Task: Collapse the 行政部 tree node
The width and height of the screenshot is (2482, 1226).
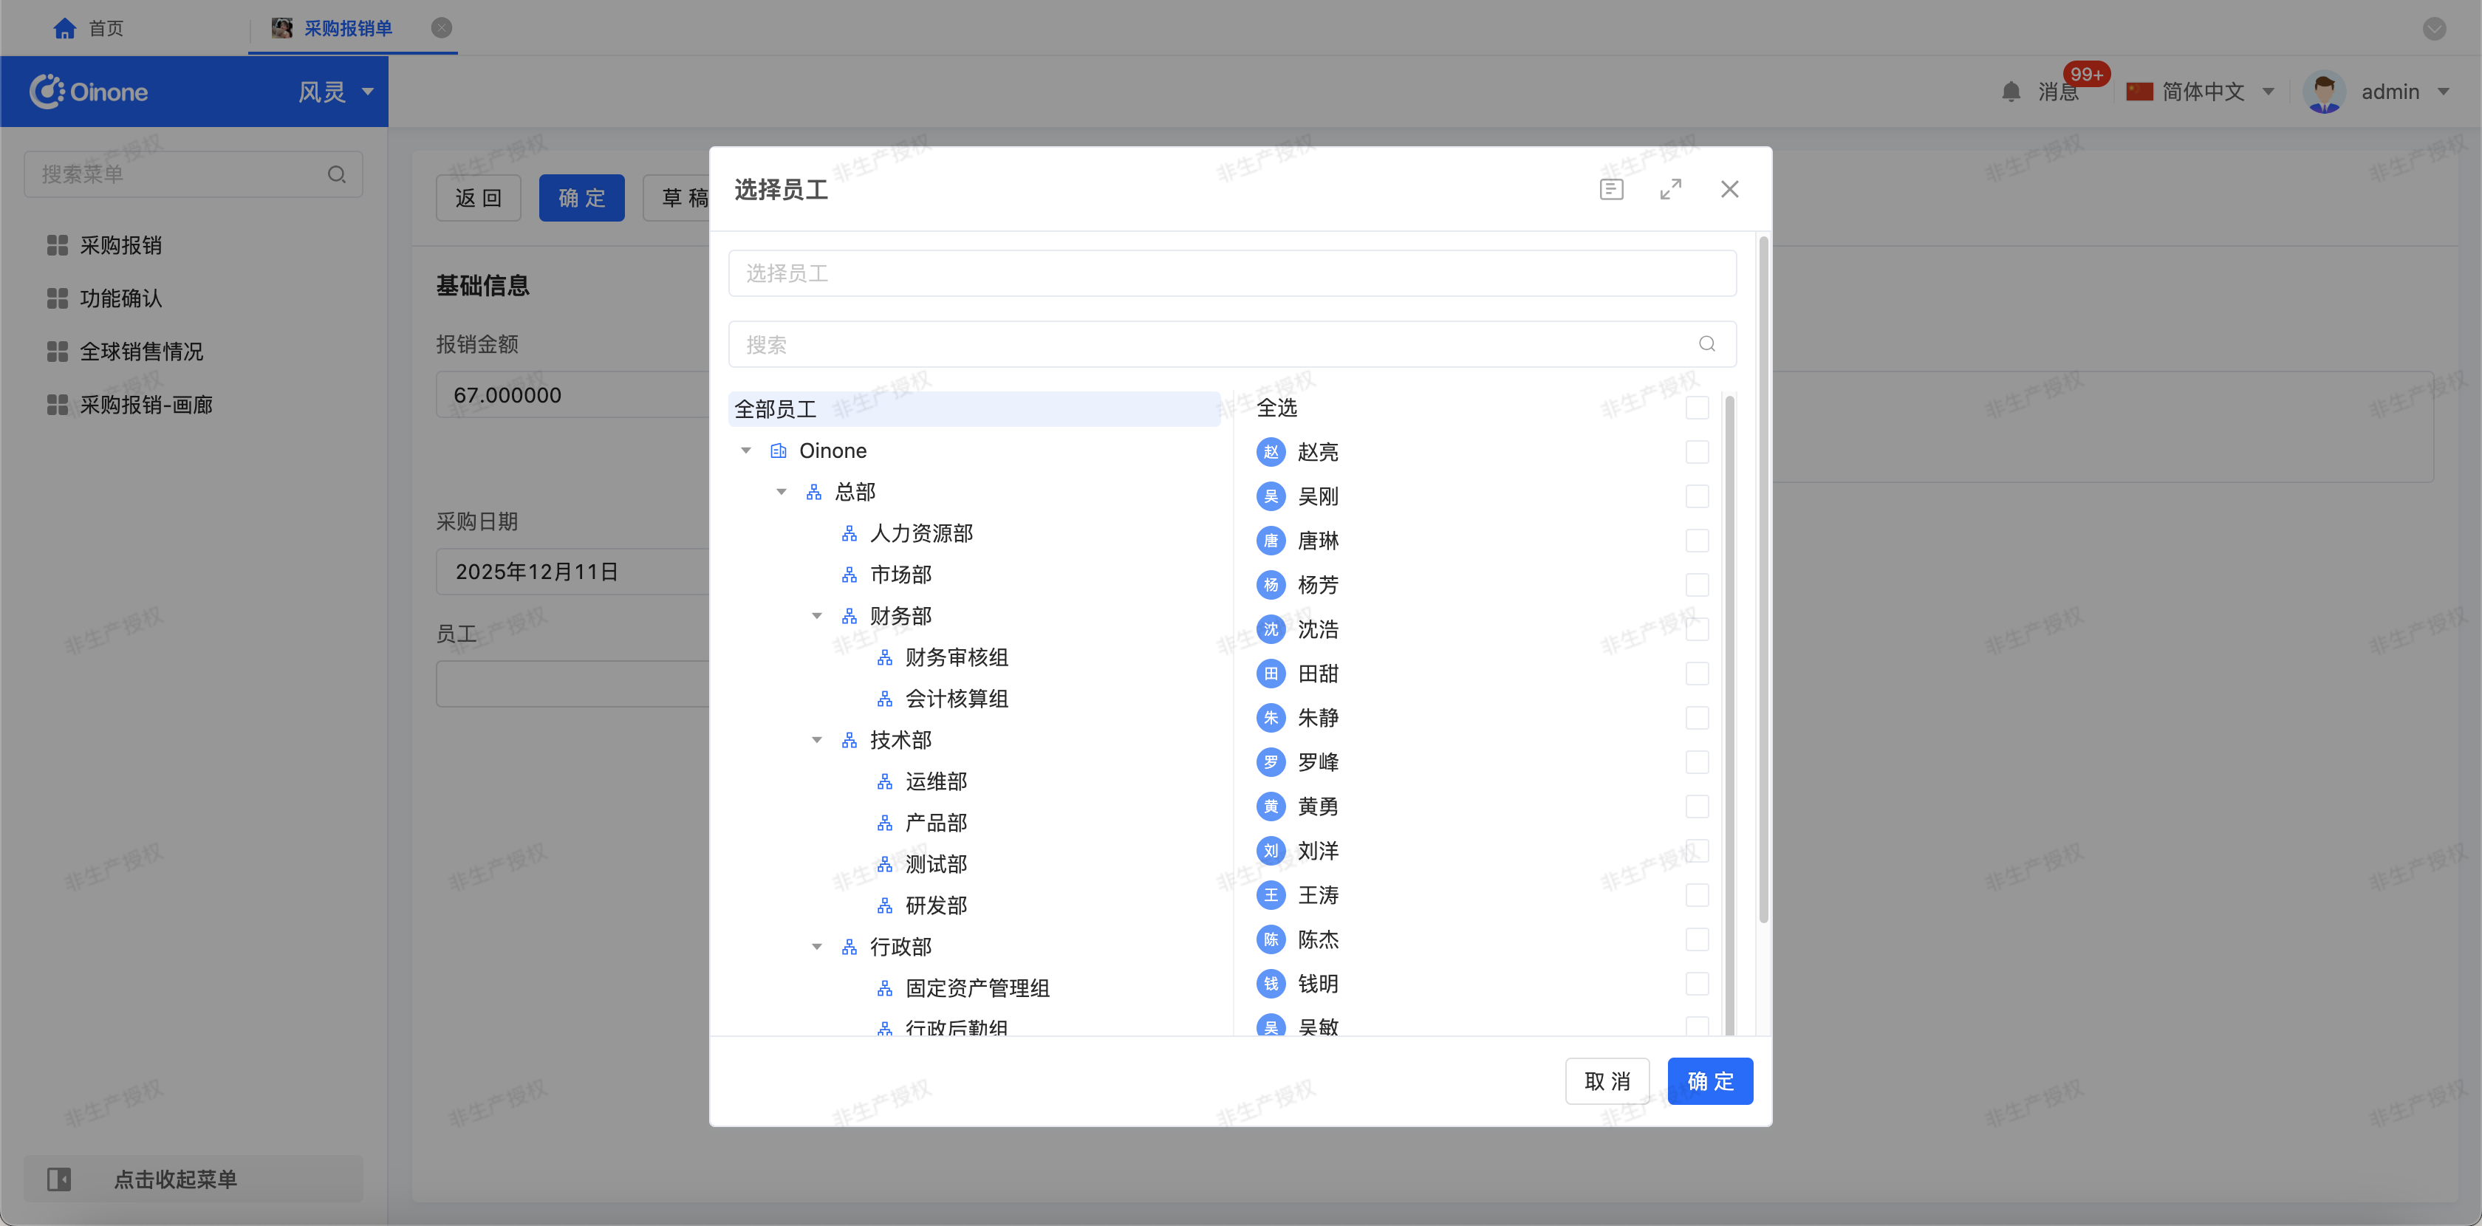Action: point(817,948)
